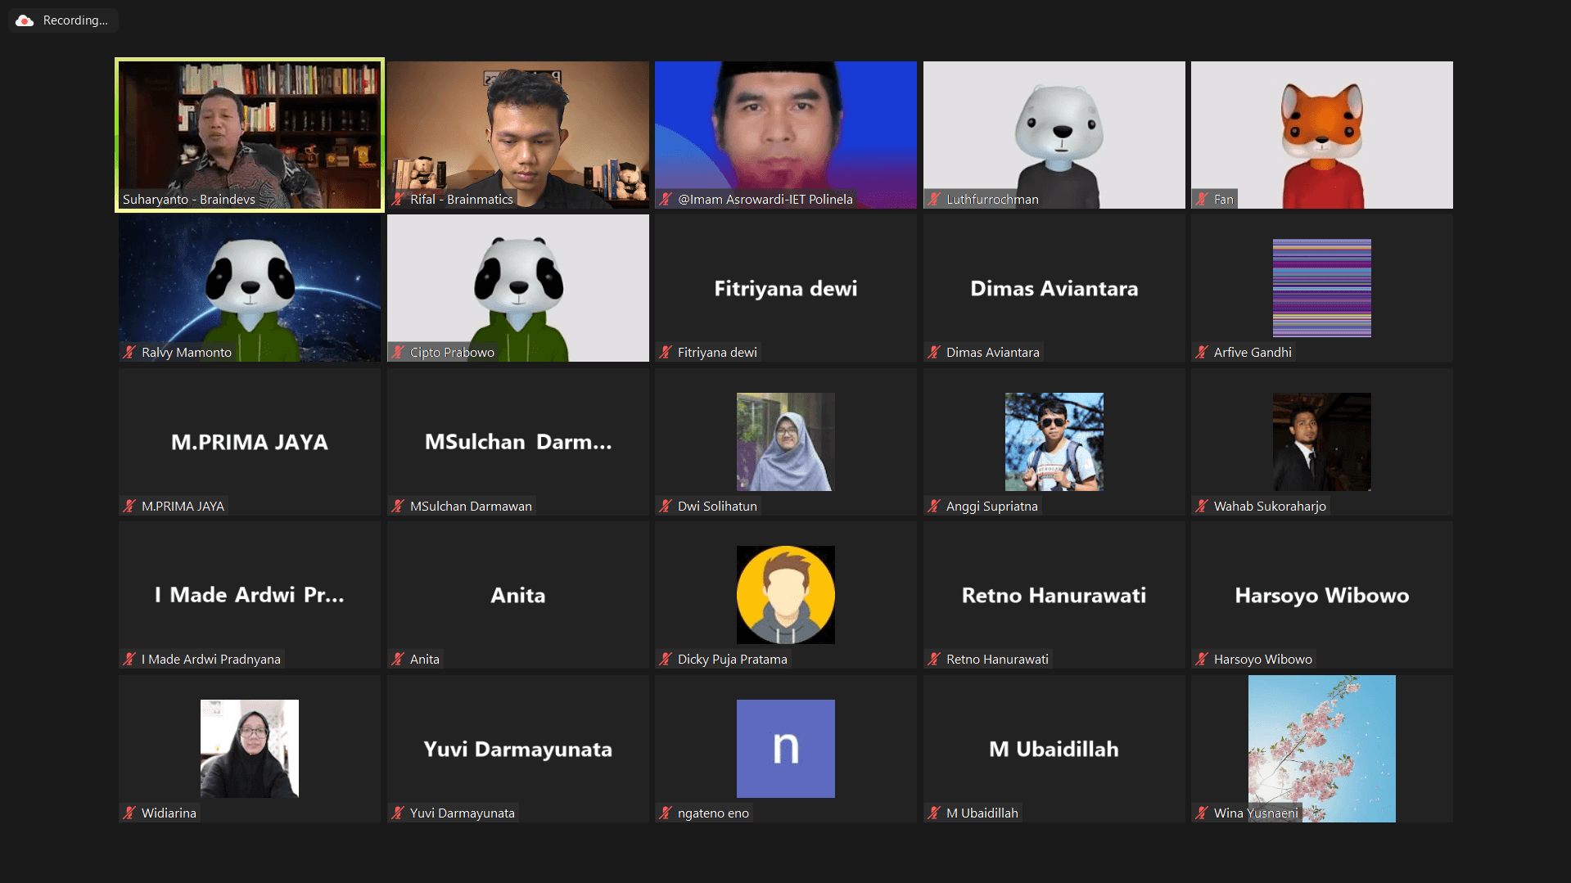Click muted mic icon beside Ralvy Mamonto
This screenshot has height=883, width=1571.
[129, 352]
